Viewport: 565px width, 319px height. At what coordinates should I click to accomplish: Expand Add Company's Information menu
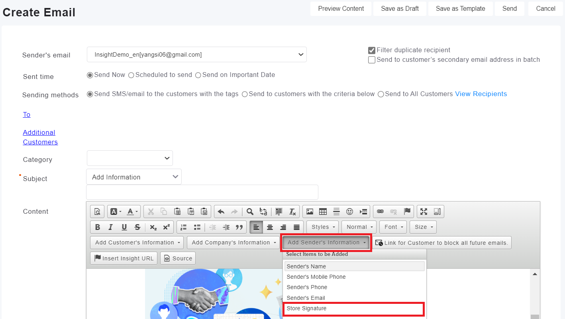pyautogui.click(x=233, y=242)
